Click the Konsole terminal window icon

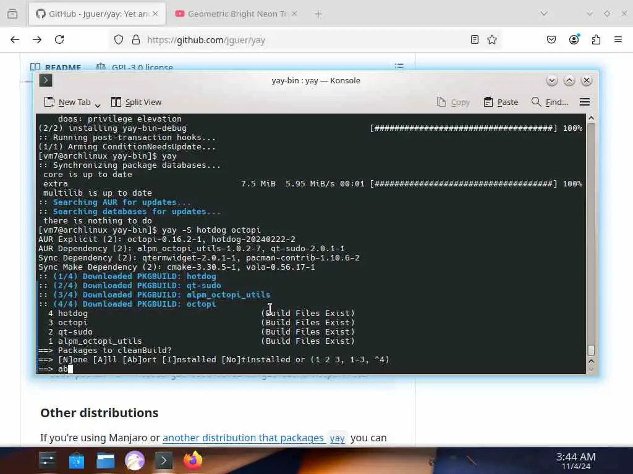(46, 80)
